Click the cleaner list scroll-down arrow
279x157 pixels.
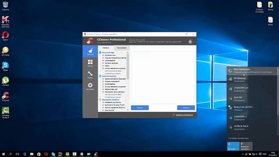pyautogui.click(x=128, y=110)
